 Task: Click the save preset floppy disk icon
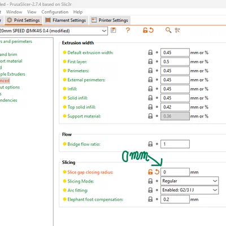(x=113, y=30)
